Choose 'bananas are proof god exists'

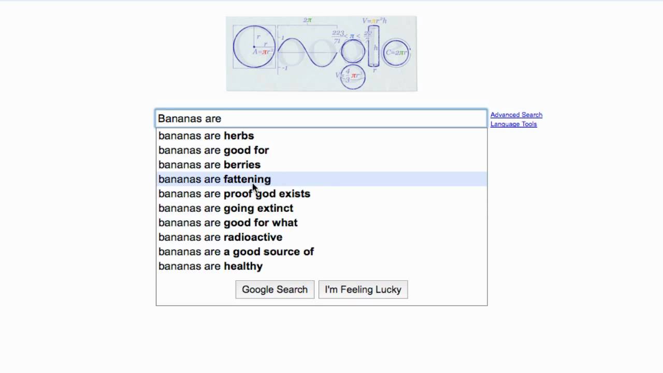pos(234,194)
